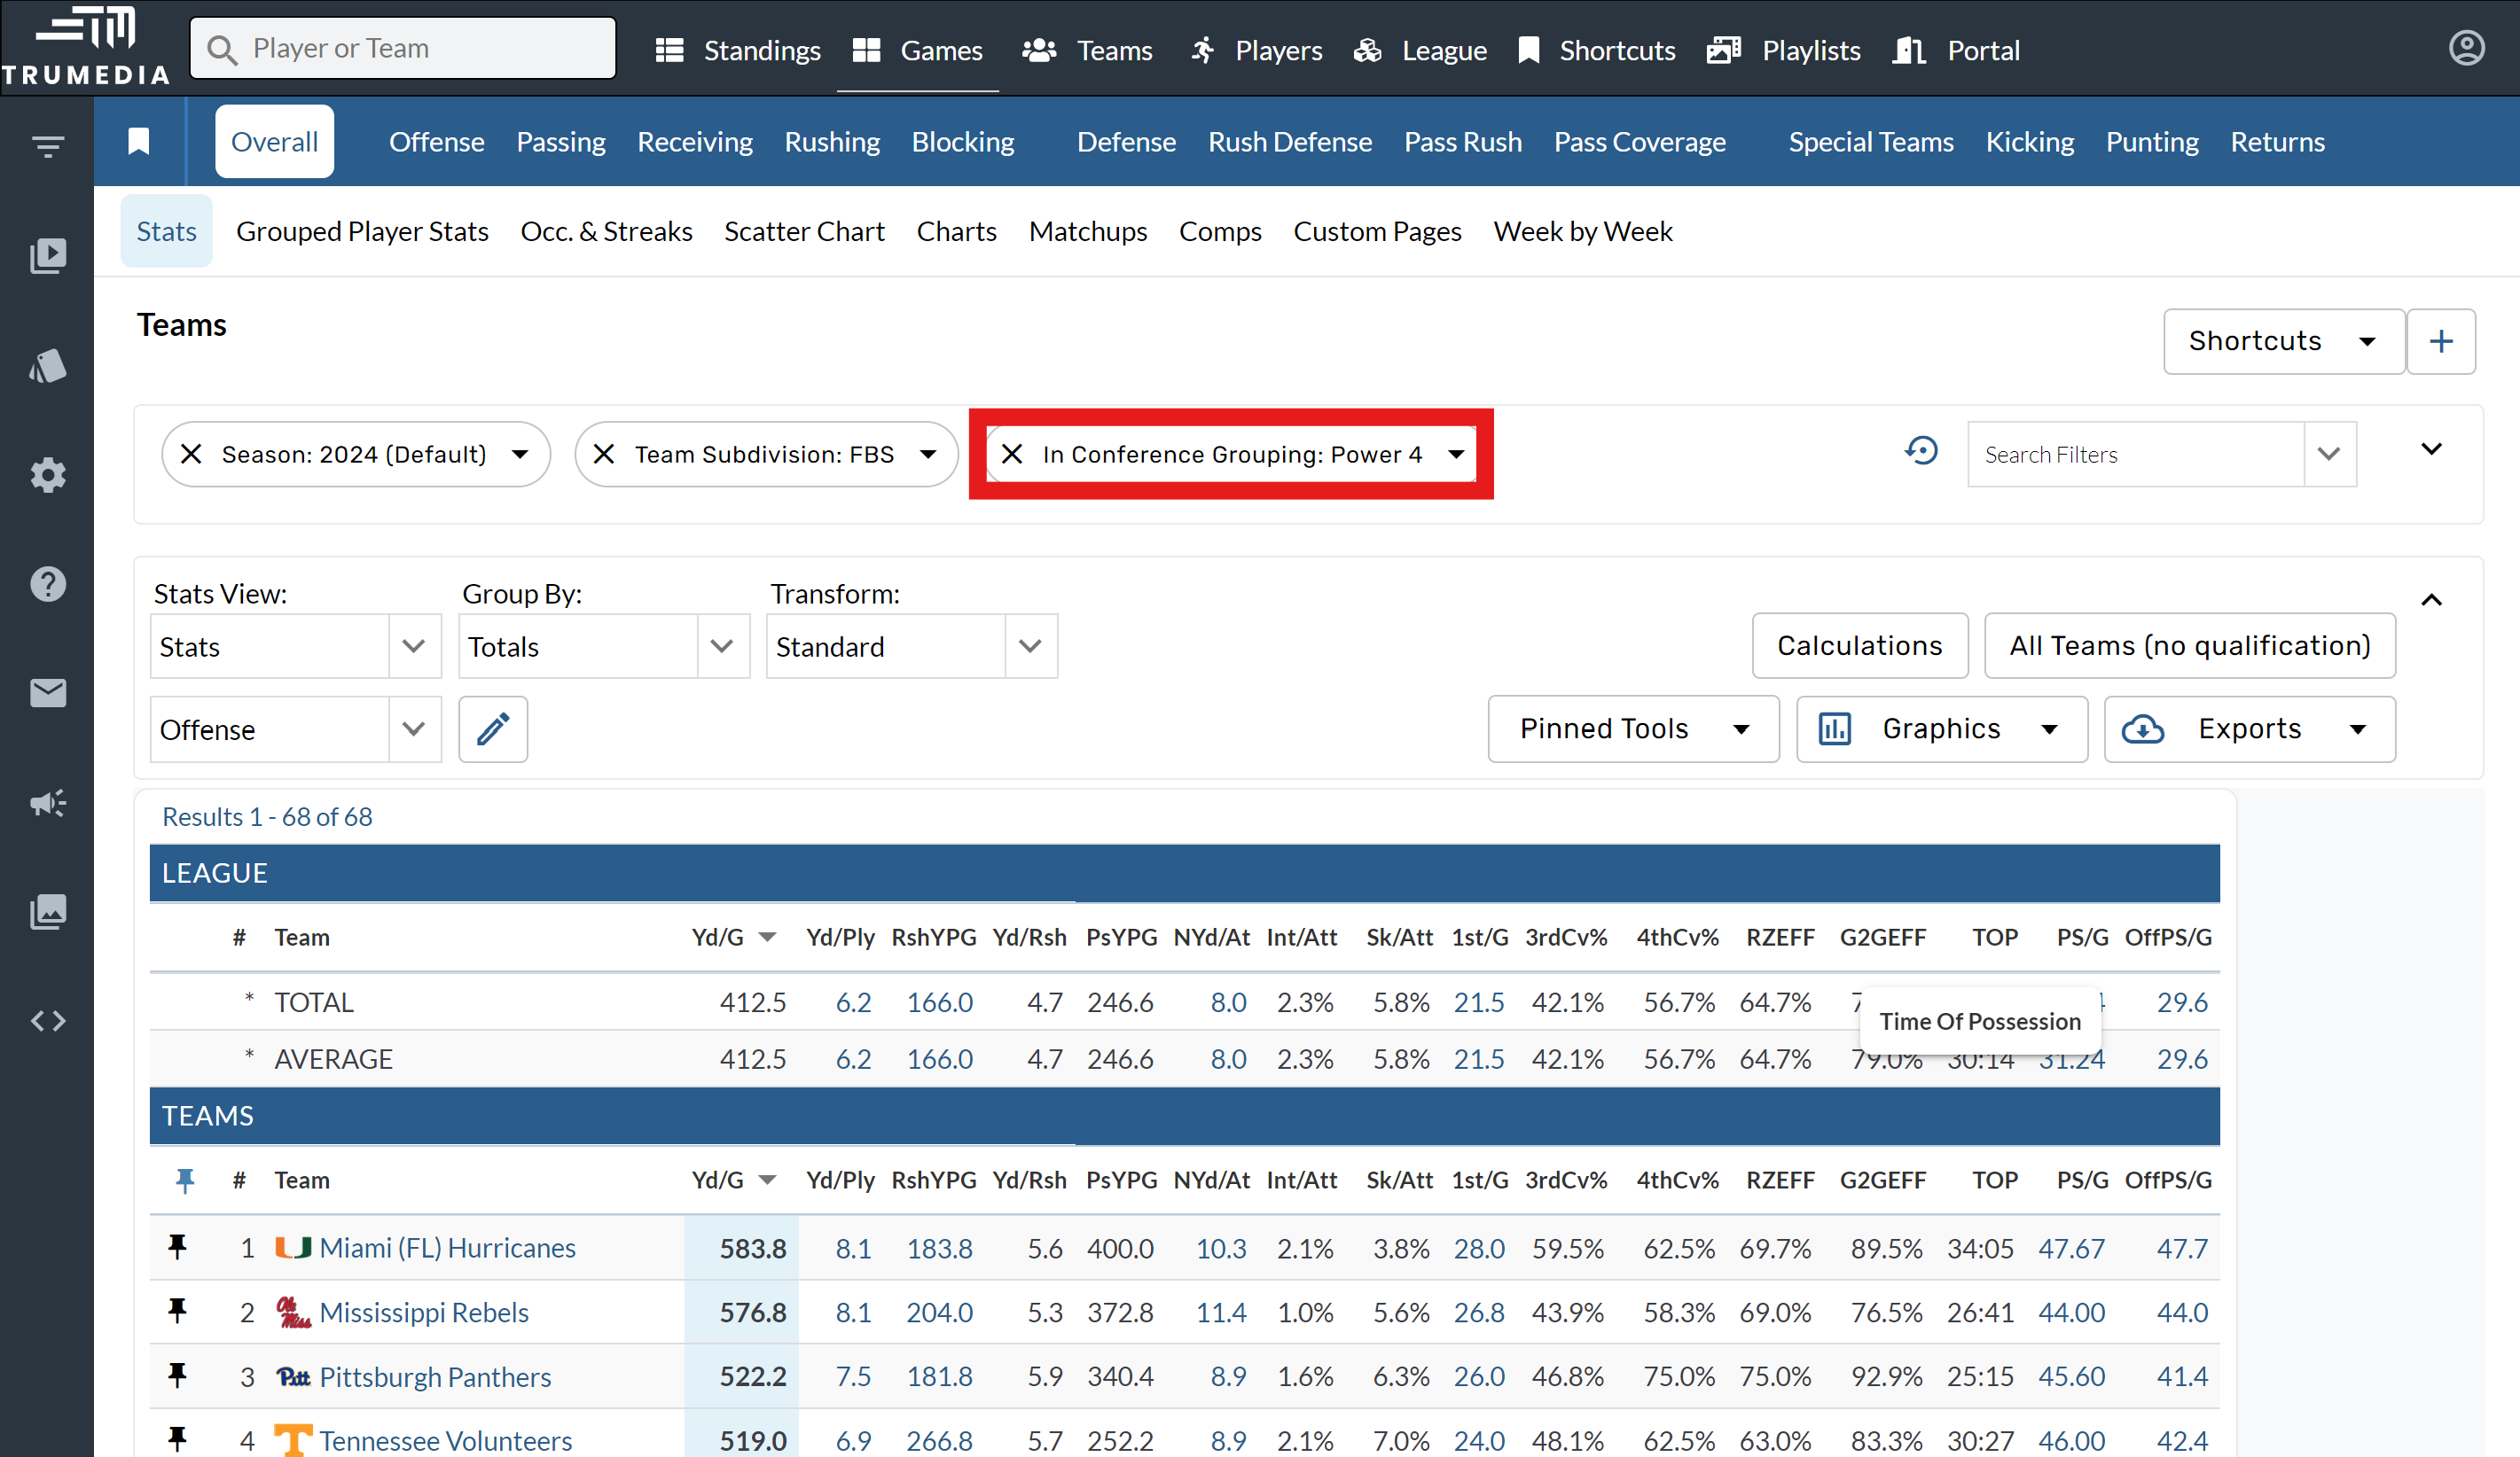Click the reset filters history icon
Screen dimensions: 2520x1457
click(x=1921, y=452)
